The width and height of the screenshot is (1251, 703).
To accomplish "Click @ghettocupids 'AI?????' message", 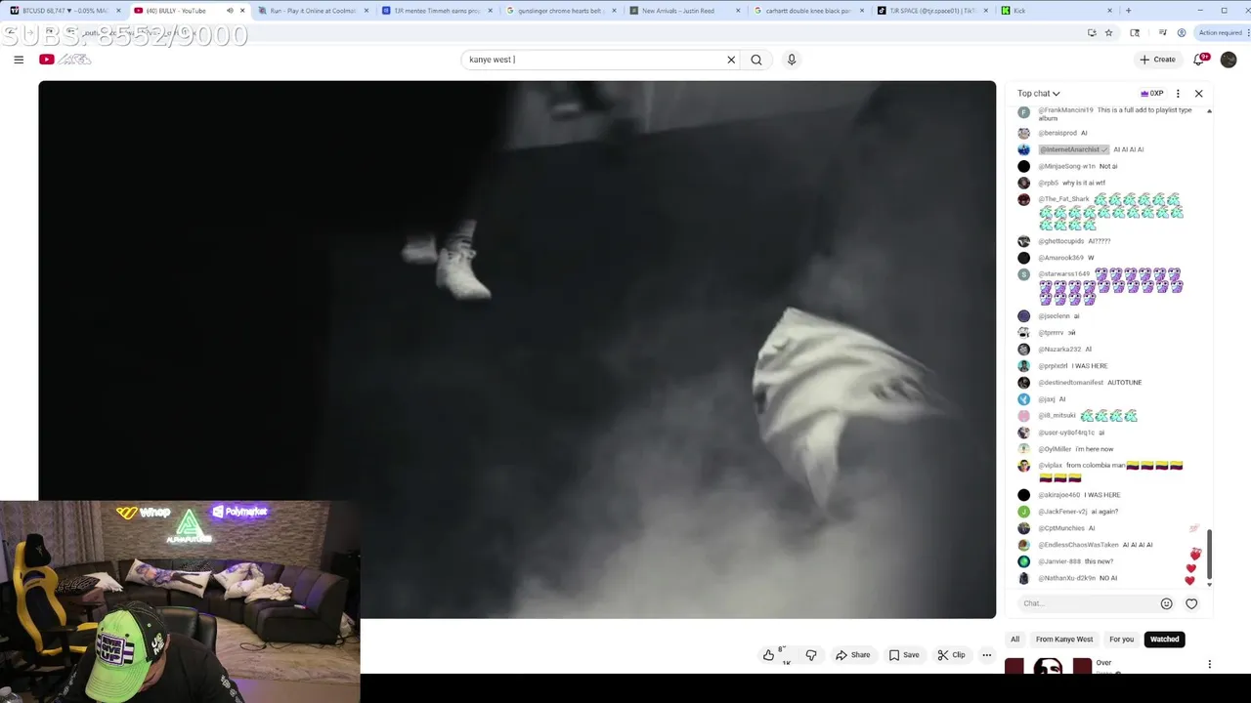I will coord(1099,241).
